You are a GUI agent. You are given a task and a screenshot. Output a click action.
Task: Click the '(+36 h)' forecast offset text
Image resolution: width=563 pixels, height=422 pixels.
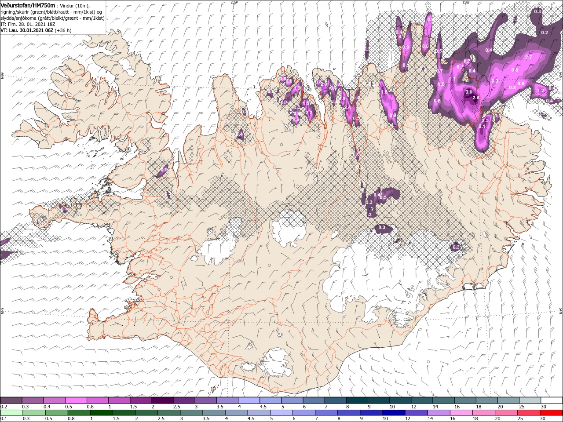(63, 30)
